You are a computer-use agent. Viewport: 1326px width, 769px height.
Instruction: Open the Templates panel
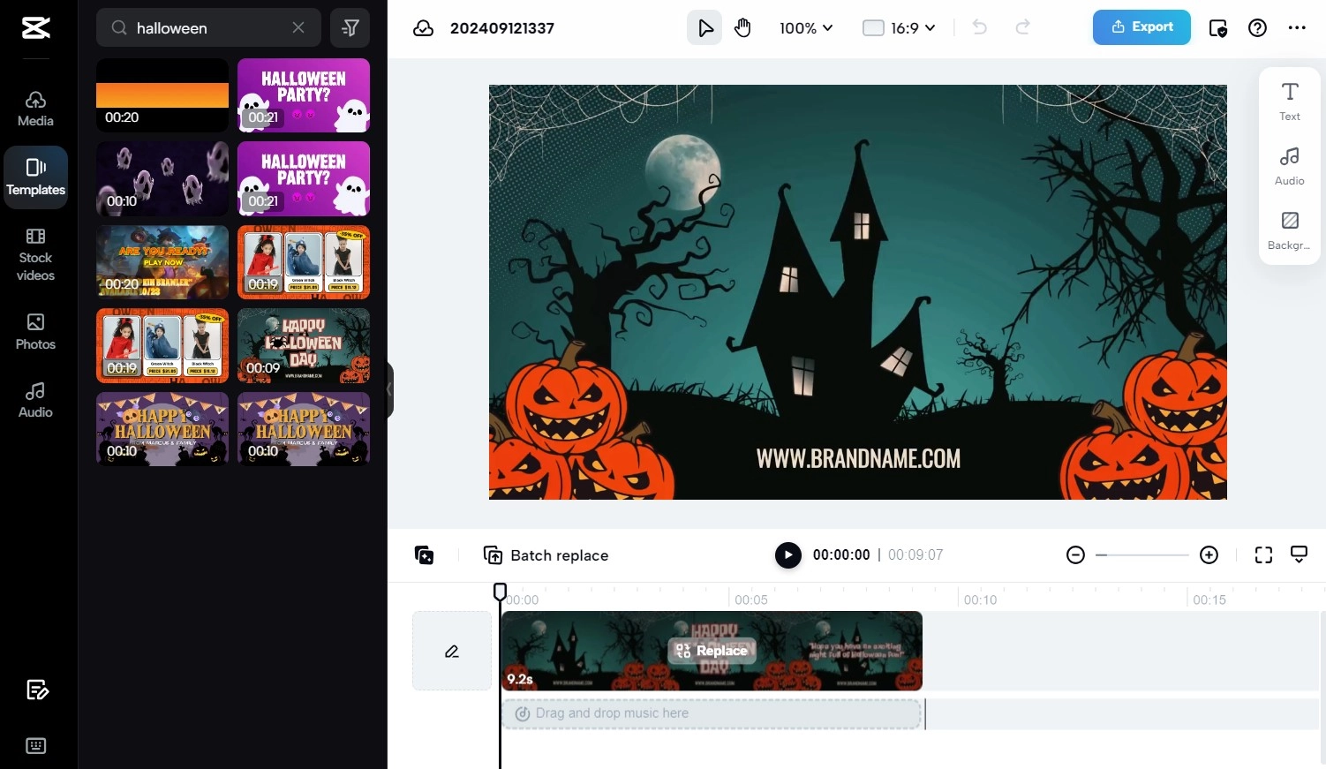35,177
